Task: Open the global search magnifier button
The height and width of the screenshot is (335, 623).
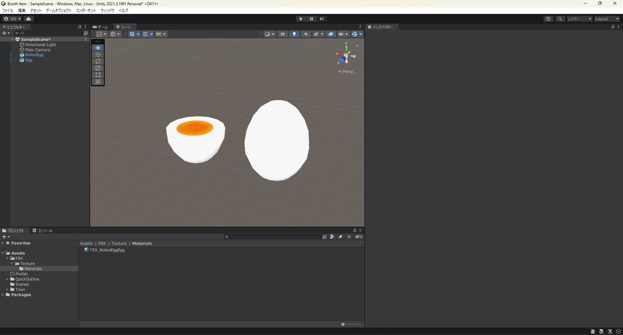Action: pyautogui.click(x=560, y=19)
